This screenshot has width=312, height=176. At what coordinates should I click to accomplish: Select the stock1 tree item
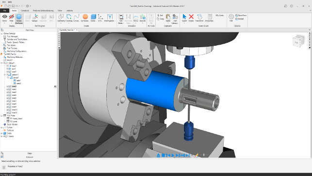(x=10, y=60)
